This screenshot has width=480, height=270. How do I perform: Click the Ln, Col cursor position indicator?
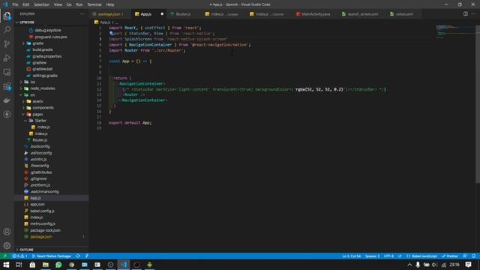coord(351,256)
